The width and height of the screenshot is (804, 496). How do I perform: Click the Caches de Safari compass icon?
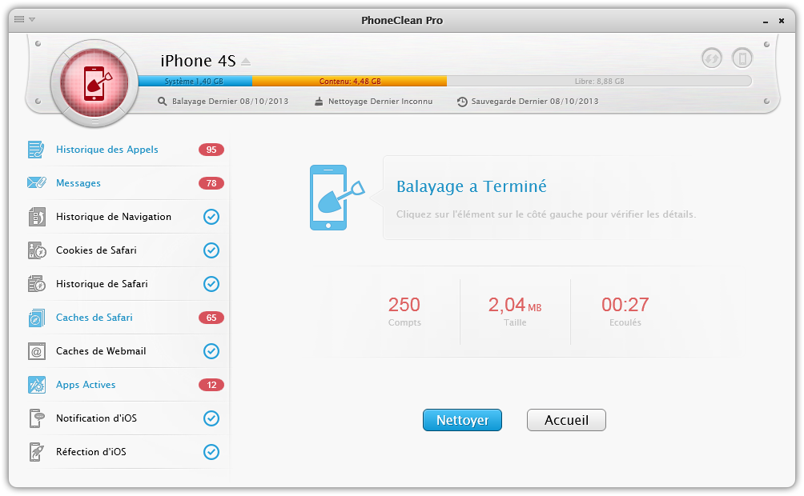[x=36, y=318]
